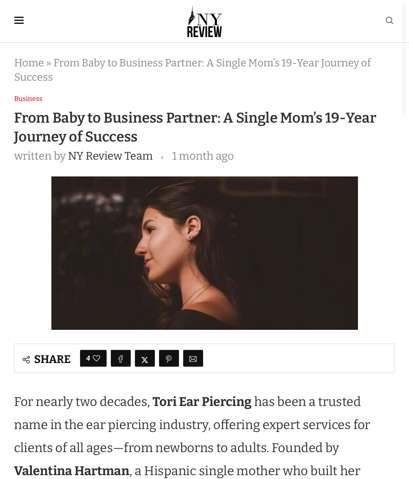This screenshot has height=479, width=409.
Task: Open NY Review Team author page
Action: (110, 156)
